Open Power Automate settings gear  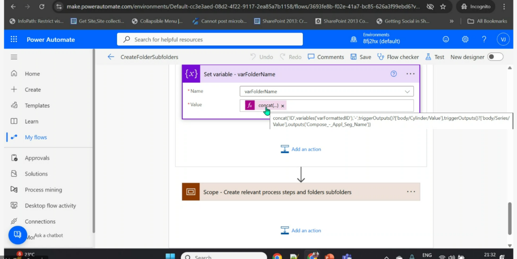(x=465, y=39)
